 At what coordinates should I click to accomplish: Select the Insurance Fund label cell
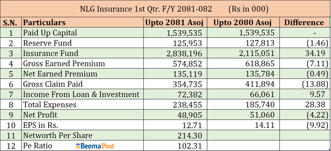click(50, 53)
